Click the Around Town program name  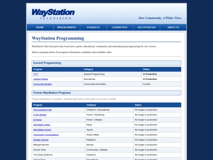[x=39, y=150]
